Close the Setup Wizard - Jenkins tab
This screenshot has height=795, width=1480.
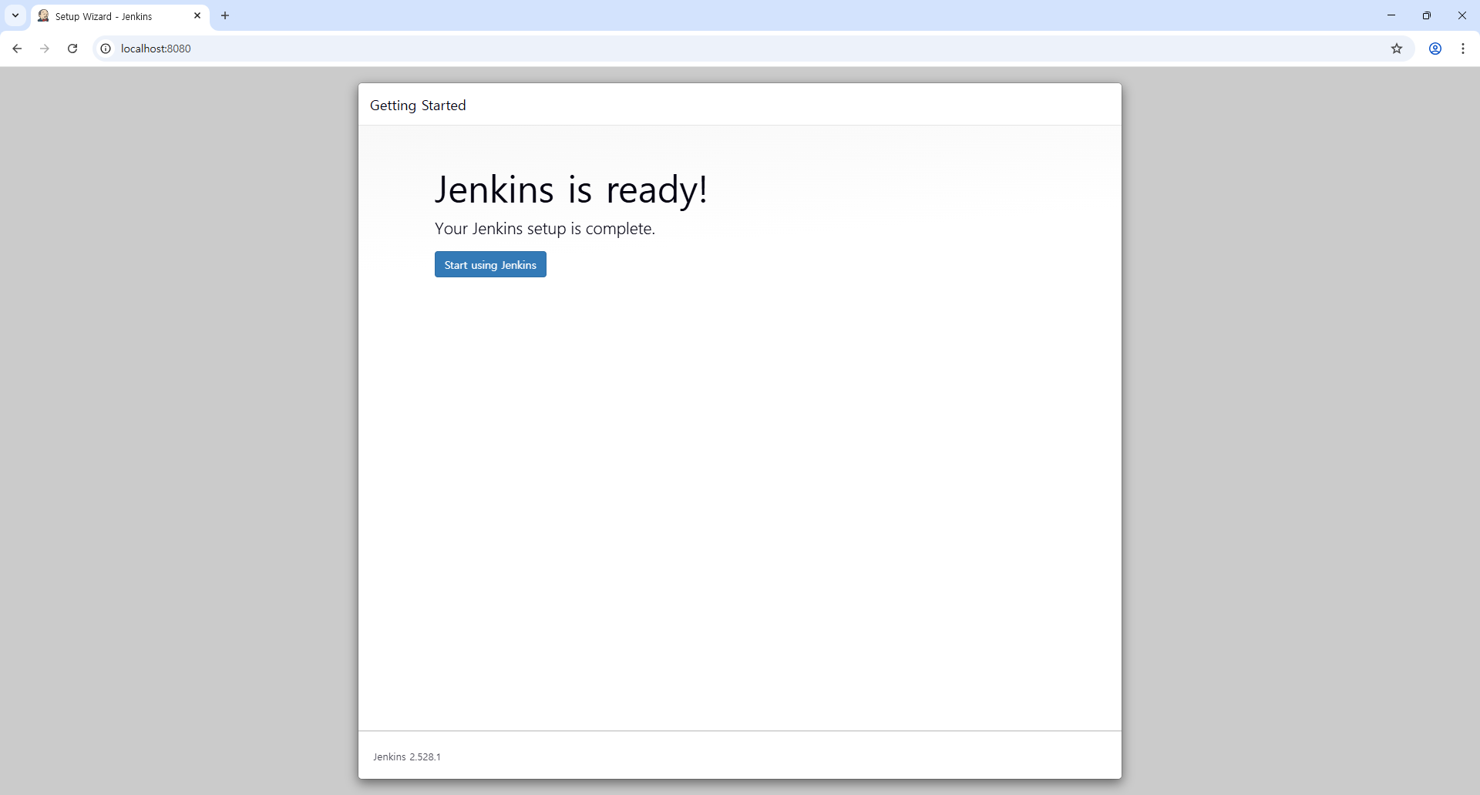coord(197,15)
